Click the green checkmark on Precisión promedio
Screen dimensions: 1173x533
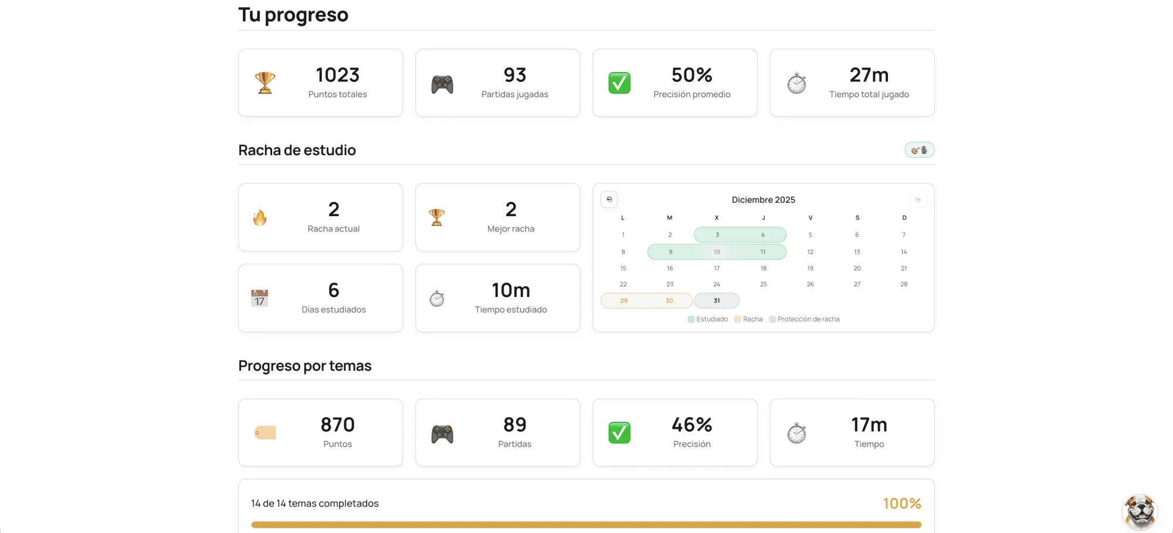pos(619,83)
